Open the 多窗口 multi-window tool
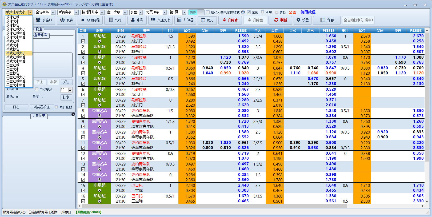This screenshot has width=432, height=217. point(44,20)
